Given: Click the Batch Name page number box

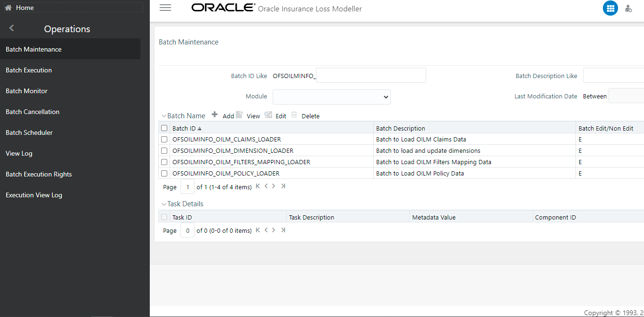Looking at the screenshot, I should click(188, 186).
